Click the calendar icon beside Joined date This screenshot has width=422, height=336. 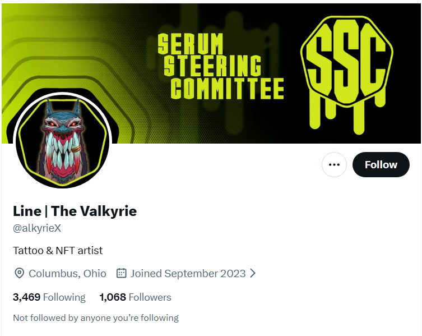[121, 273]
